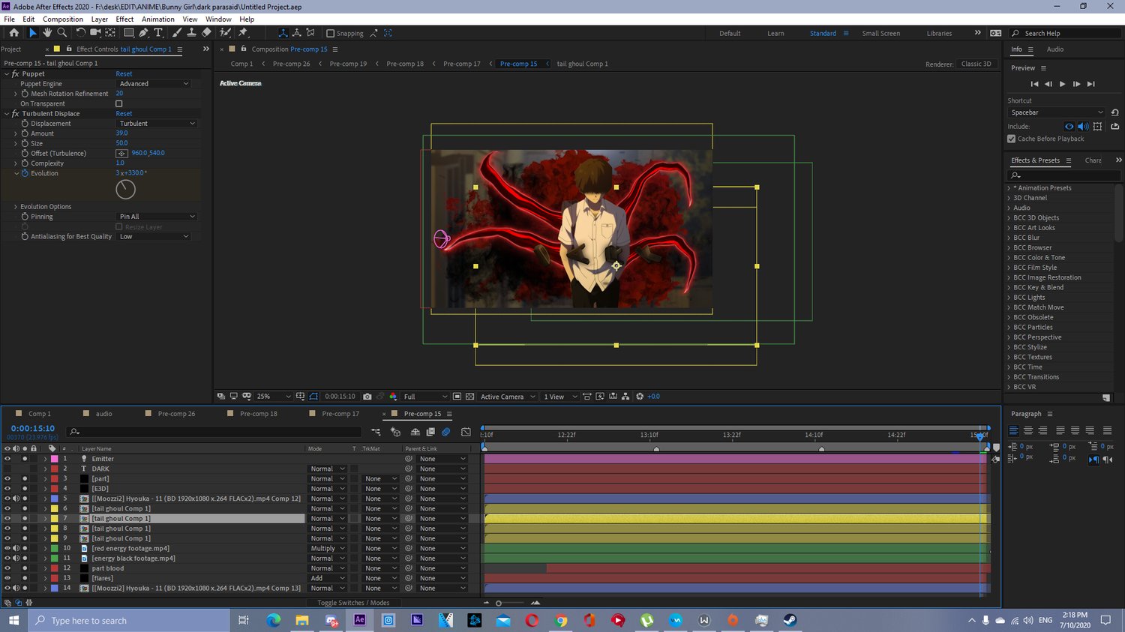1125x632 pixels.
Task: Reset the Turbulent Displace effect
Action: point(124,113)
